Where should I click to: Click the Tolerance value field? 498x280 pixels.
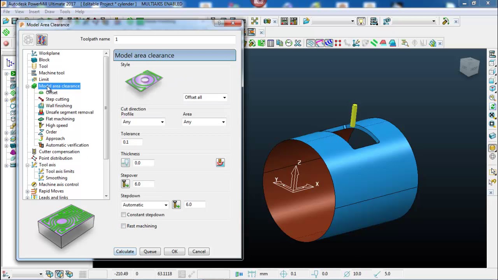(132, 142)
